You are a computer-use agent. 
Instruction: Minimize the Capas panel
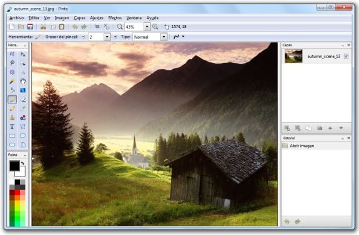(x=343, y=46)
